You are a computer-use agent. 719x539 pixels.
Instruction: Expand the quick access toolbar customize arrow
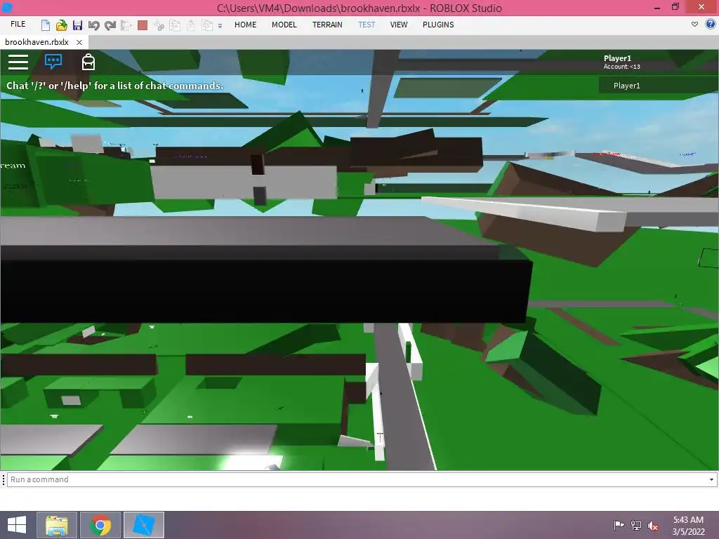pos(220,26)
